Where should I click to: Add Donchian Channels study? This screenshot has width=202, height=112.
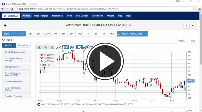coord(16,96)
